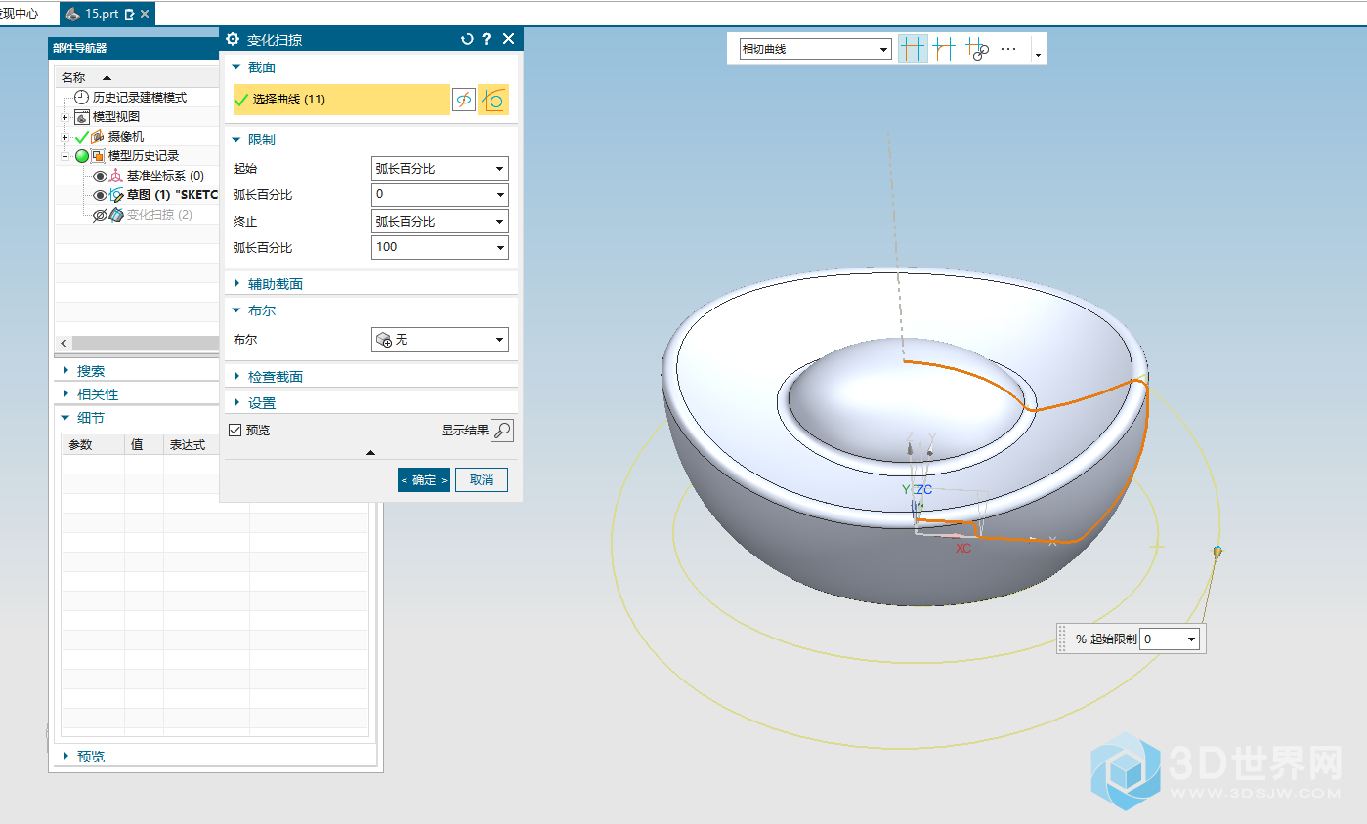Open the selection bar options arrow
Screen dimensions: 1367x824
coord(1038,55)
